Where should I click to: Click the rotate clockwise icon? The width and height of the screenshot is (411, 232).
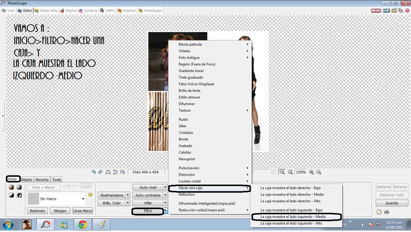coord(100,172)
